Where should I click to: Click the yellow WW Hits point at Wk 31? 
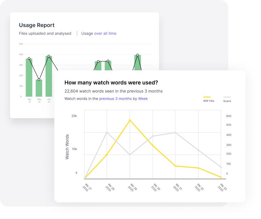click(175, 166)
